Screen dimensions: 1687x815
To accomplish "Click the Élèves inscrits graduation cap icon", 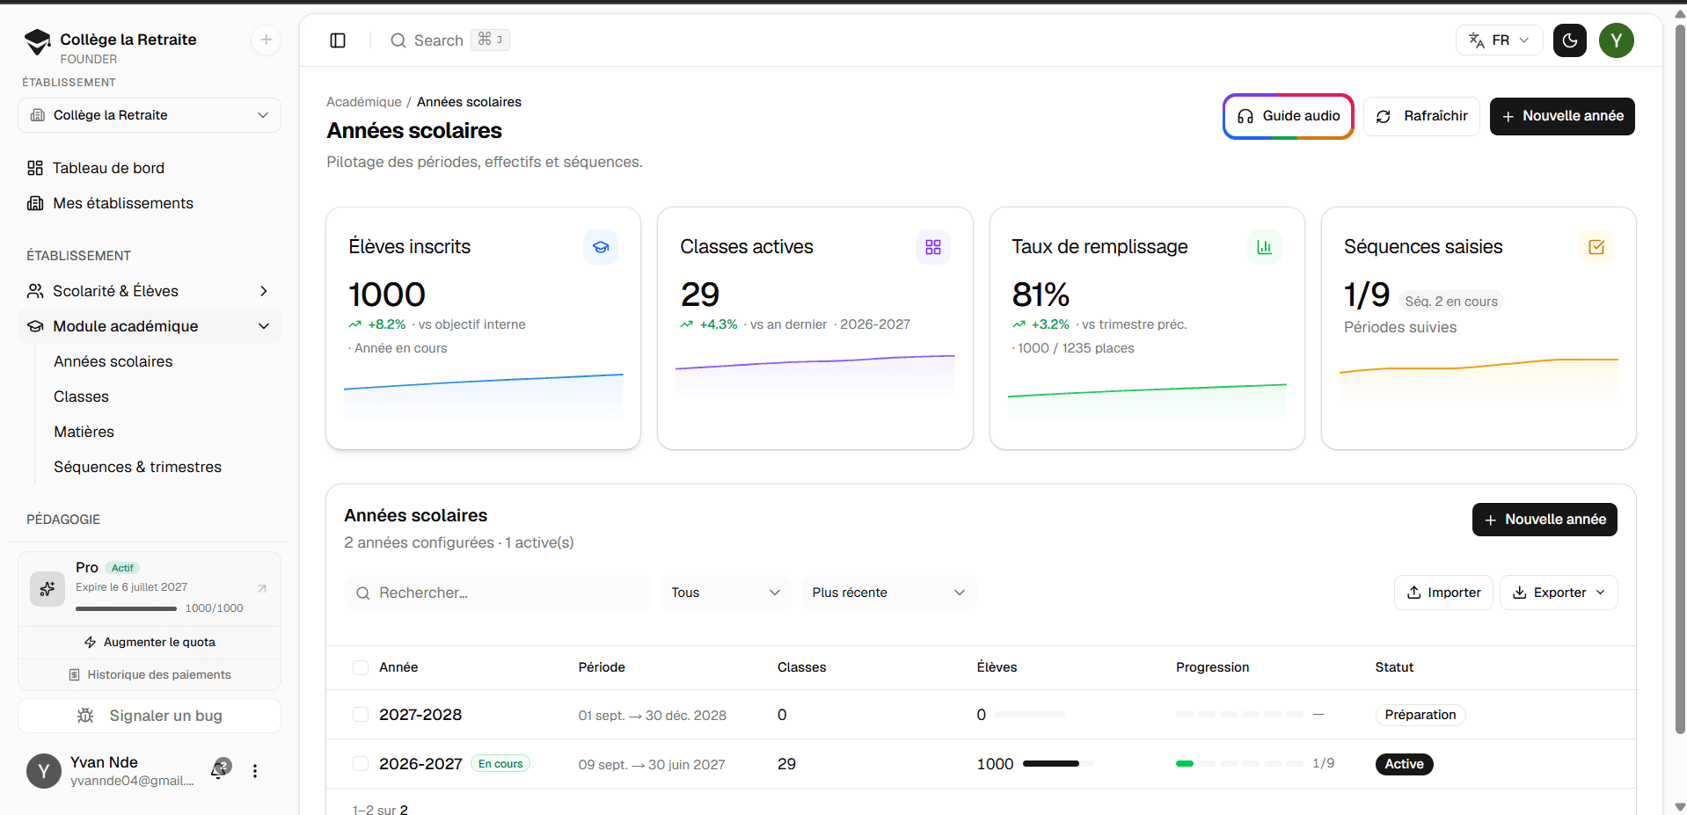I will [601, 247].
